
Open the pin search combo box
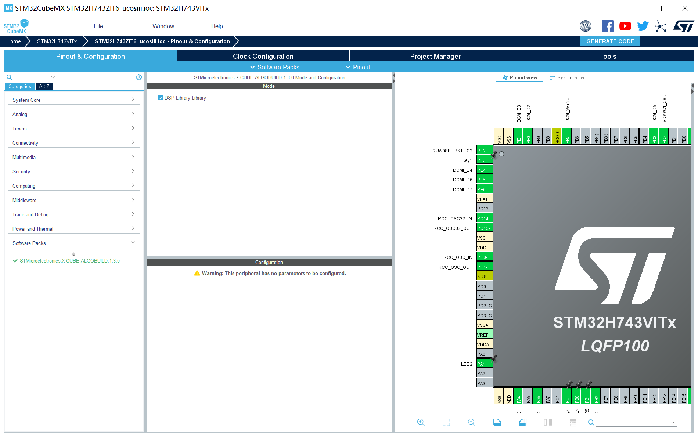pos(636,422)
